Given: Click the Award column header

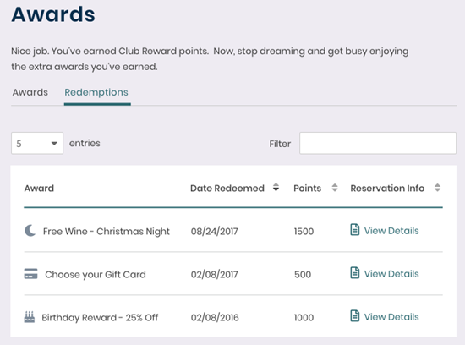Looking at the screenshot, I should [x=39, y=189].
